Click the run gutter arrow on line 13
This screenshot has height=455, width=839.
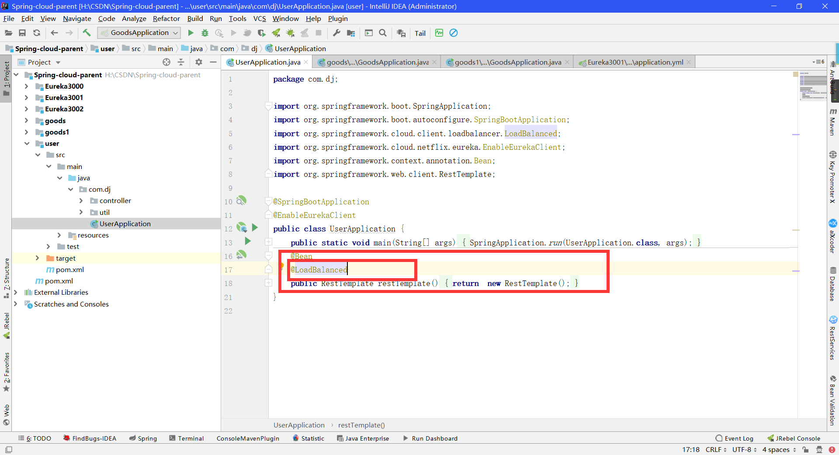pos(248,241)
